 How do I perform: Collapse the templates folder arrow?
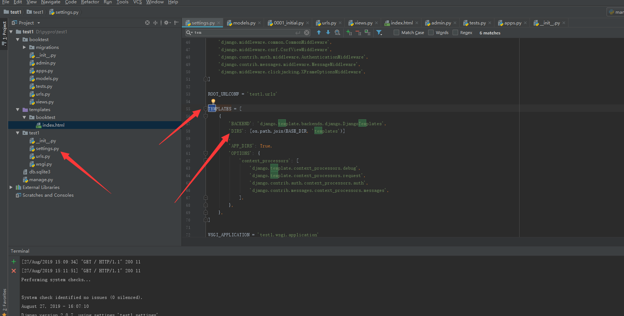(18, 110)
